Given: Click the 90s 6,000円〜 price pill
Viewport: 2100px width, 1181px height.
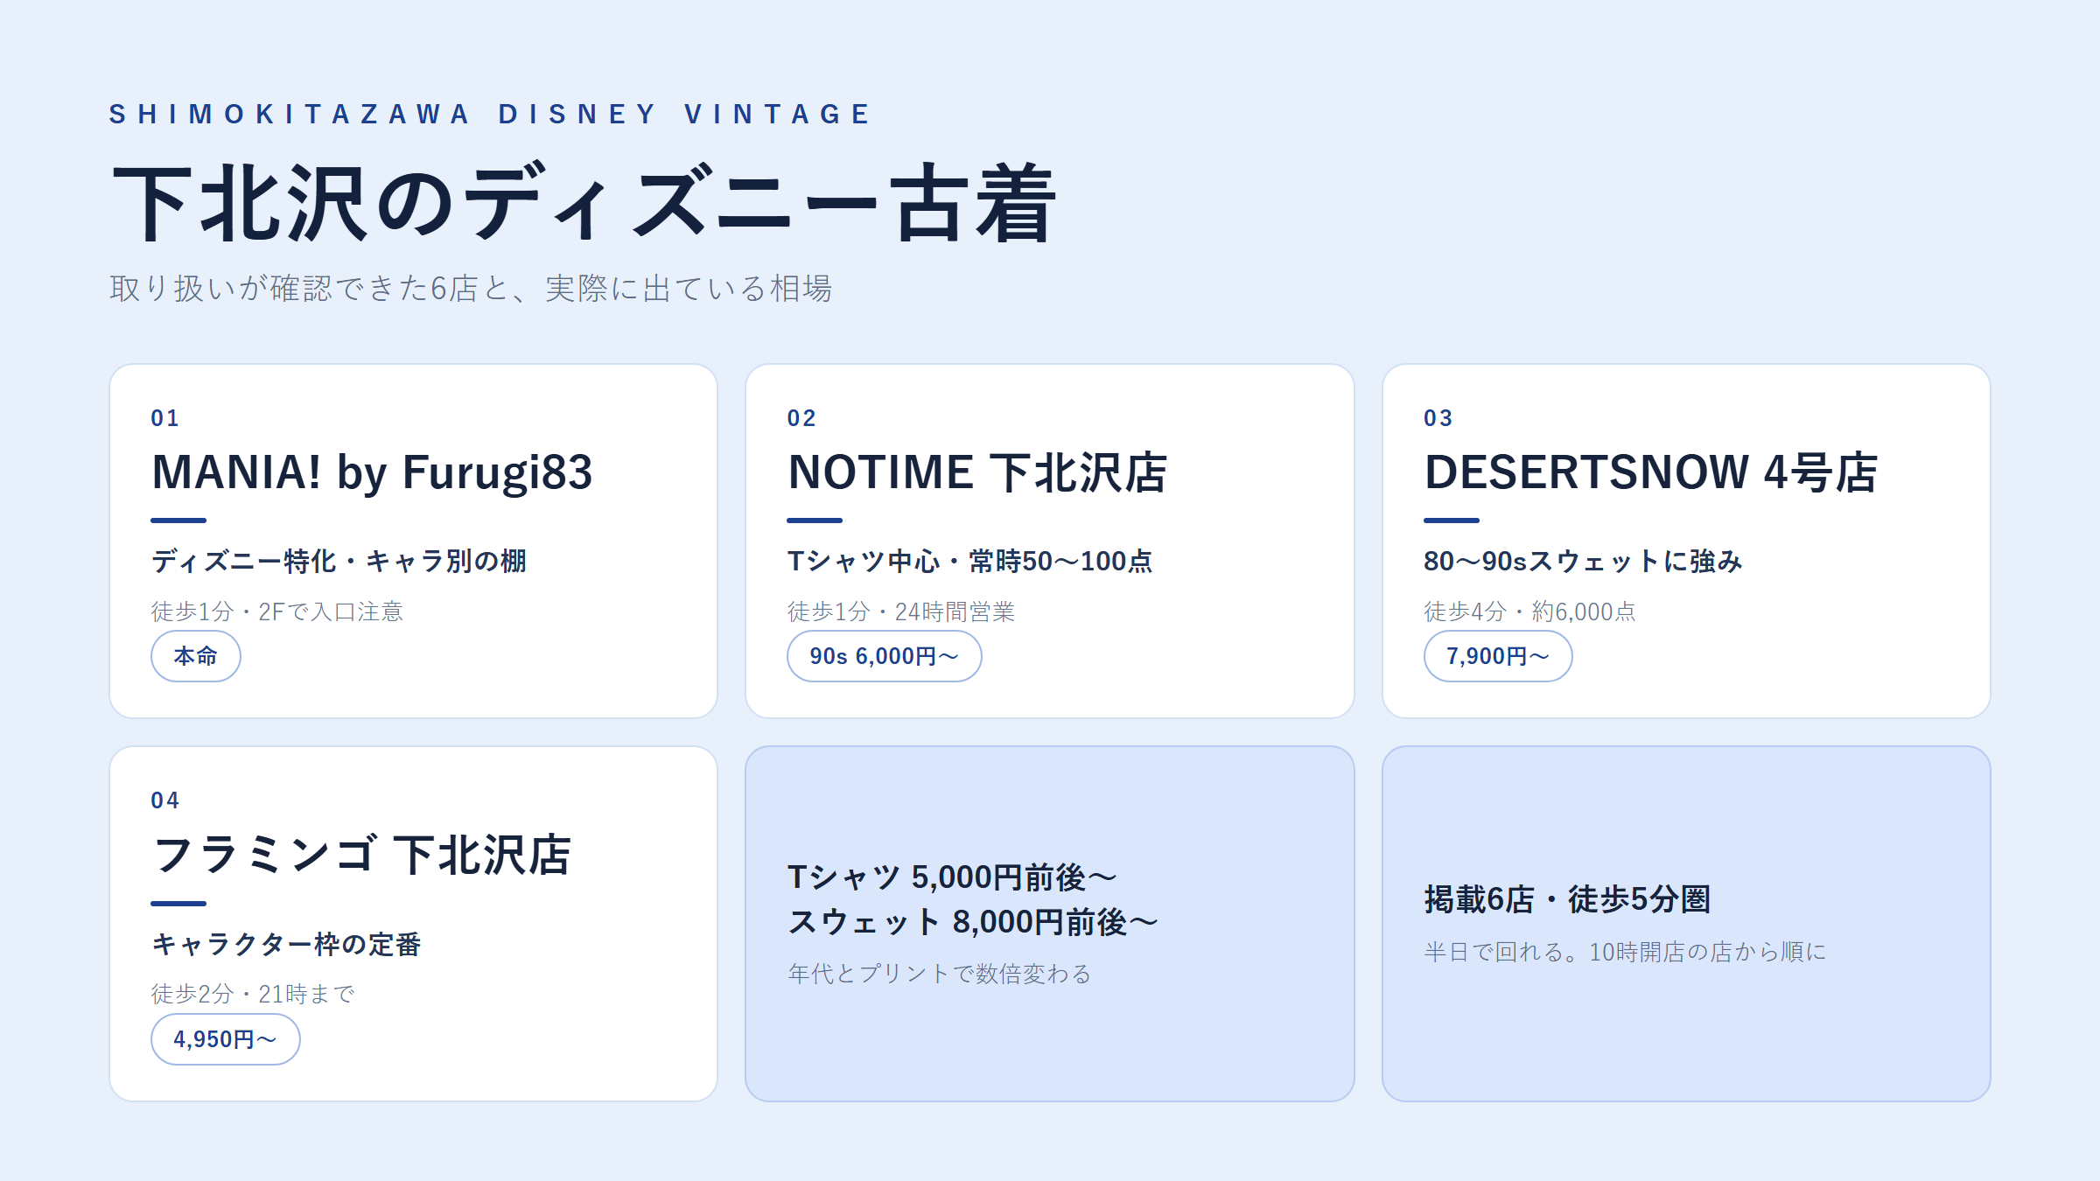Looking at the screenshot, I should pos(884,656).
